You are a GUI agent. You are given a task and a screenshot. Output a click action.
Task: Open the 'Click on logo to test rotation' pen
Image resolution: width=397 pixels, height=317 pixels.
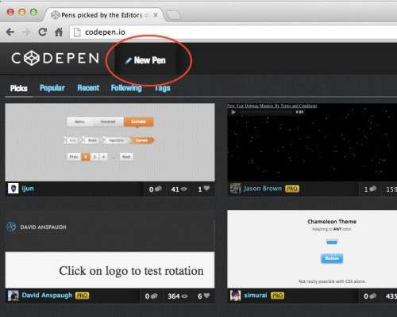click(x=110, y=249)
